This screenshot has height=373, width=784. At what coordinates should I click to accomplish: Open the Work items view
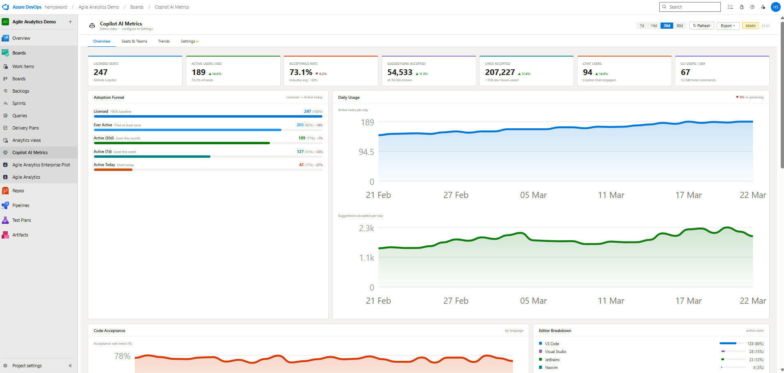coord(23,66)
